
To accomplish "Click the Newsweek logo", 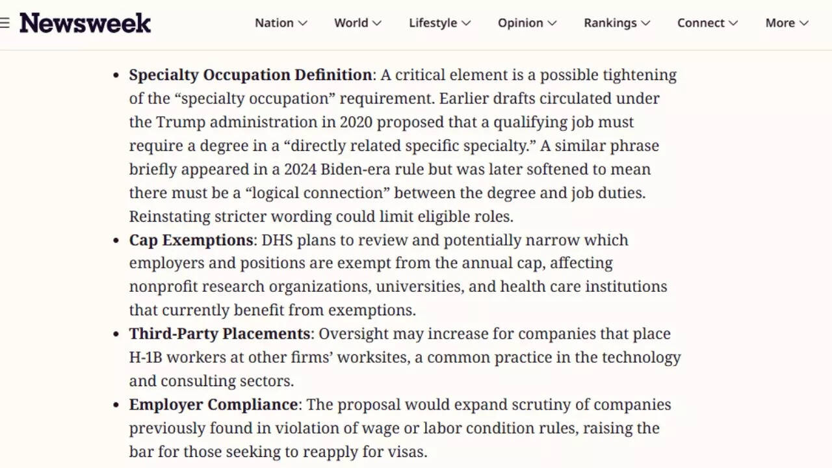I will pyautogui.click(x=85, y=23).
